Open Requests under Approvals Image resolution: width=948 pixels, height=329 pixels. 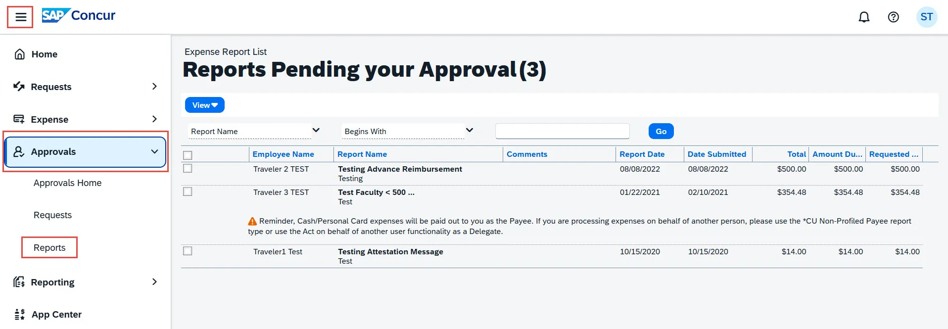click(x=52, y=215)
